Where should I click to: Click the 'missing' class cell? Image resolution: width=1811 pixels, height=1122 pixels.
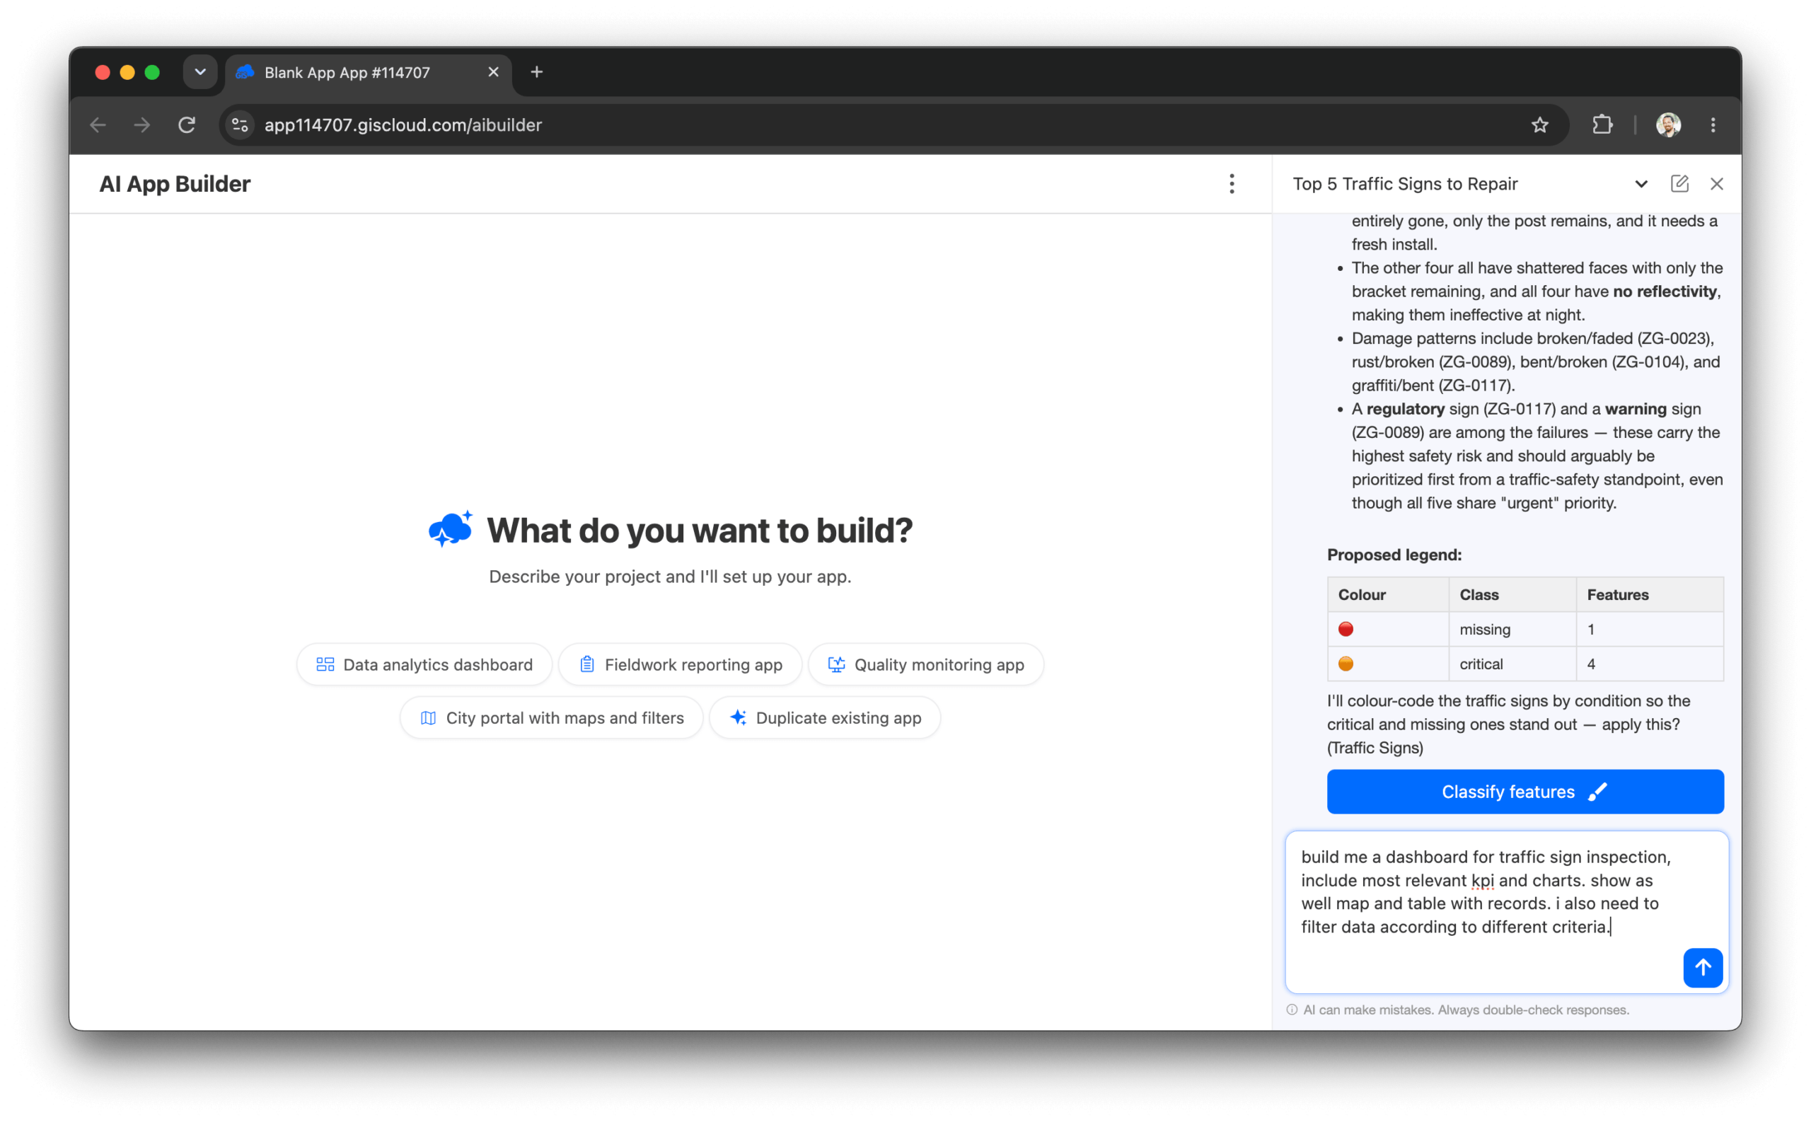(x=1512, y=630)
